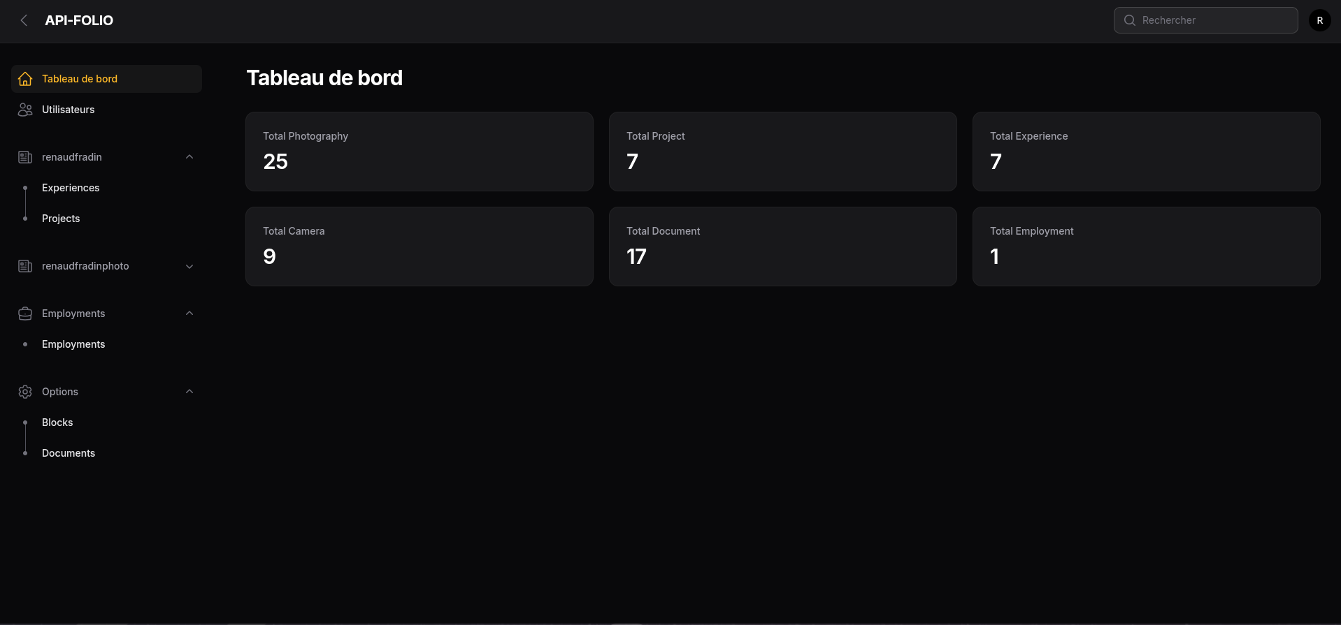Collapse the renaudfradin section chevron
The width and height of the screenshot is (1341, 625).
tap(189, 157)
